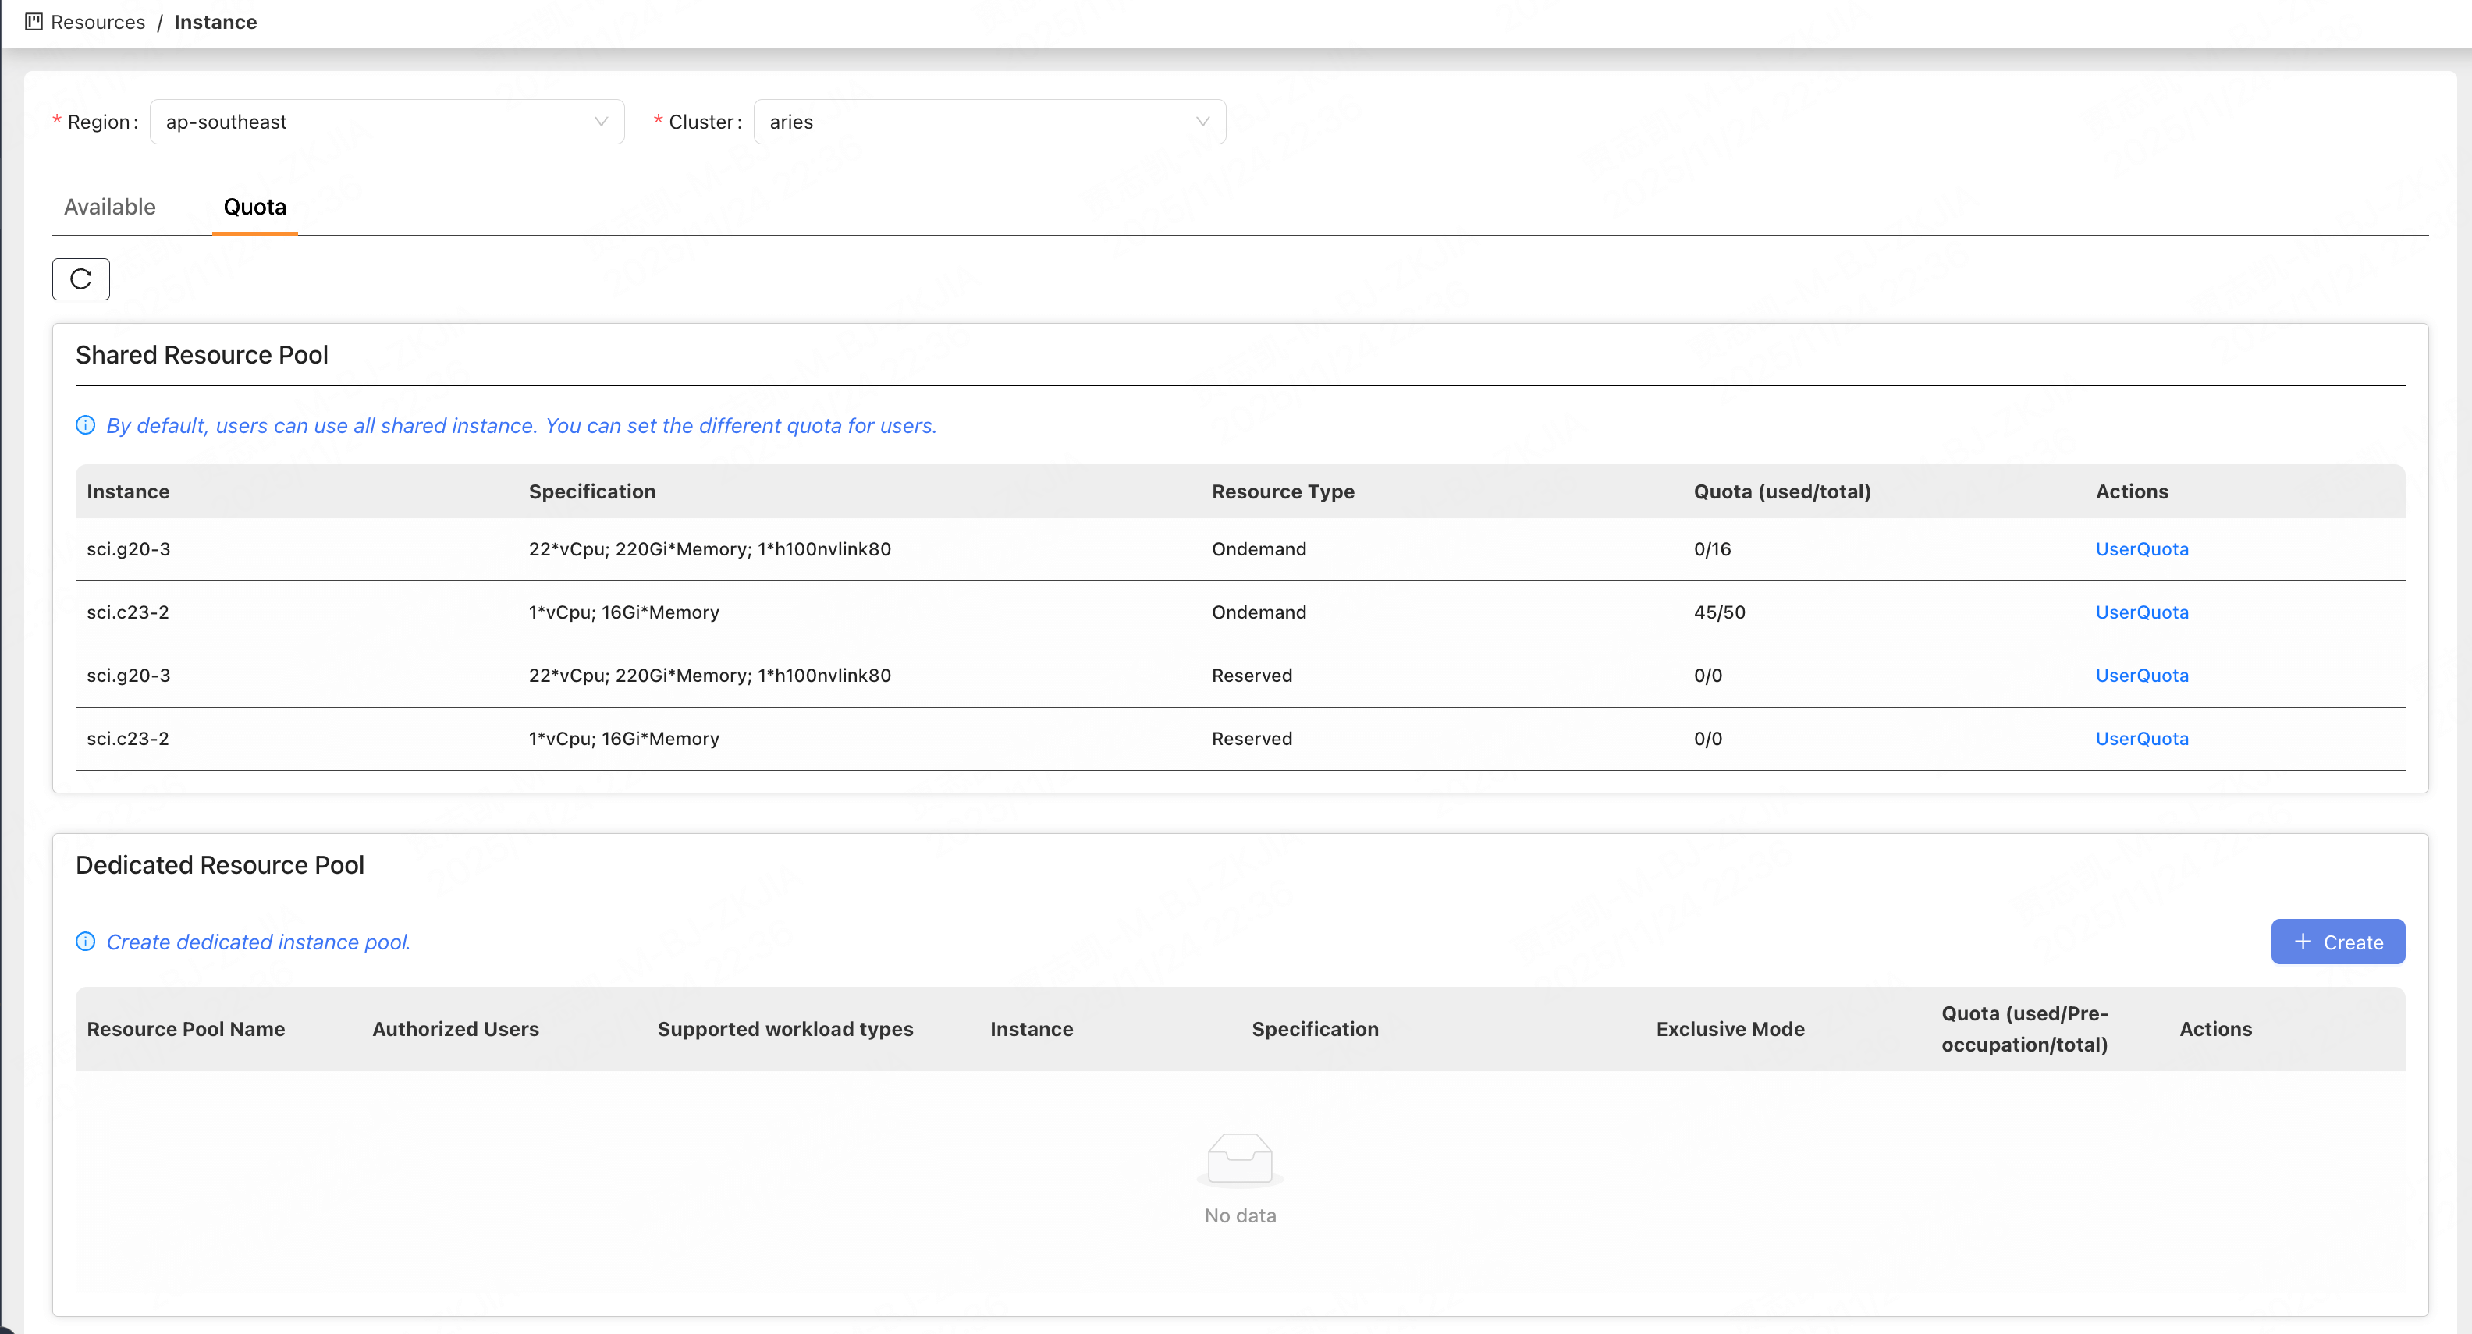Open UserQuota for Ondemand sci.c23-2
The height and width of the screenshot is (1334, 2472).
pyautogui.click(x=2142, y=612)
